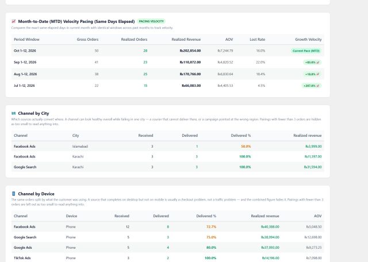This screenshot has height=262, width=368.
Task: Click the Channel by City heading
Action: tap(33, 113)
